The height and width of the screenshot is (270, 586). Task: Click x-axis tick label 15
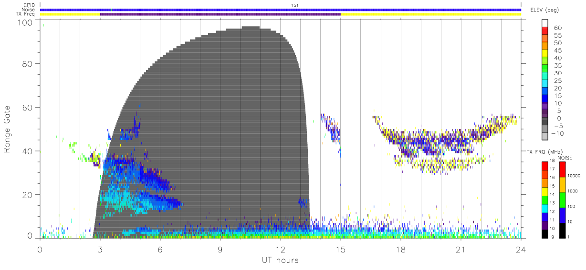[341, 250]
